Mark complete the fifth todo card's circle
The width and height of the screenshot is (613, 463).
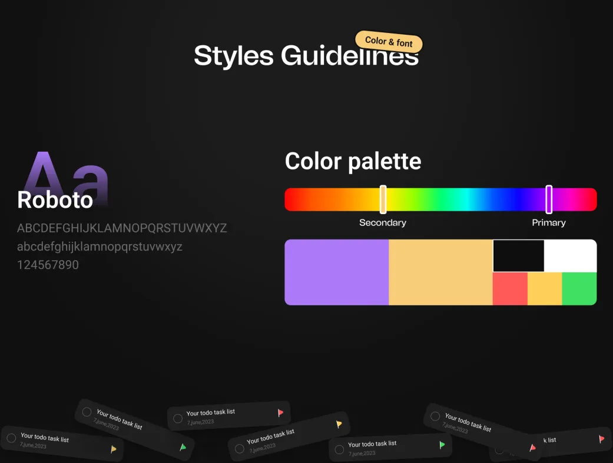point(339,450)
